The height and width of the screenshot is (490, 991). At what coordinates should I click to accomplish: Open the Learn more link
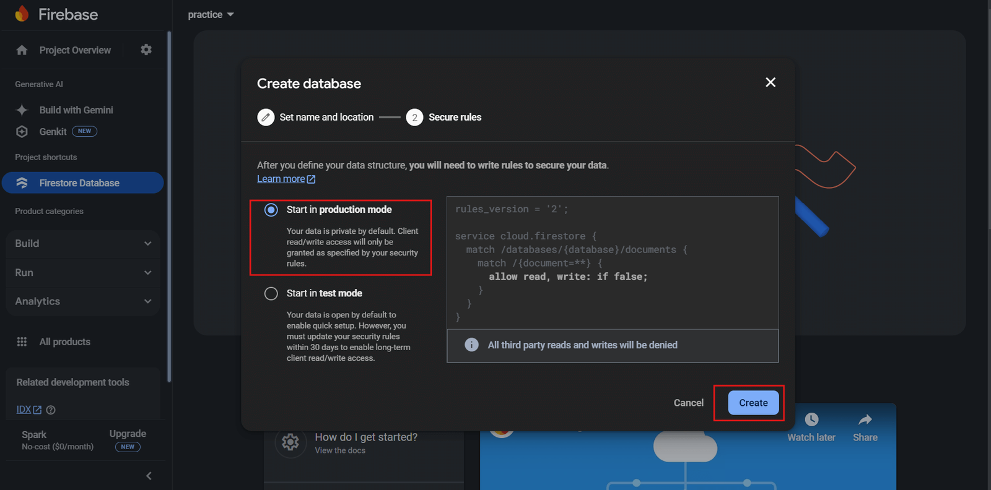point(281,179)
